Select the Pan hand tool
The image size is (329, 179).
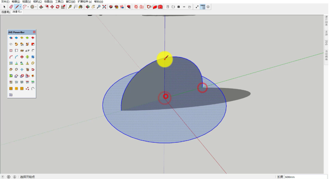tap(93, 7)
